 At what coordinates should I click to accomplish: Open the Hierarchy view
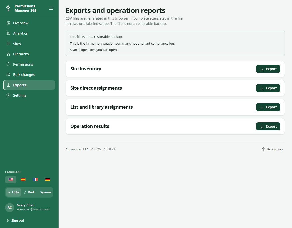pyautogui.click(x=29, y=54)
